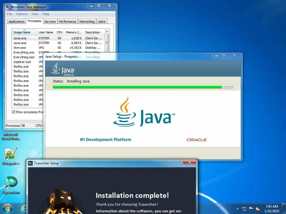Click the '#1 Development Platform' text
Viewport: 286px width, 214px height.
[x=105, y=140]
